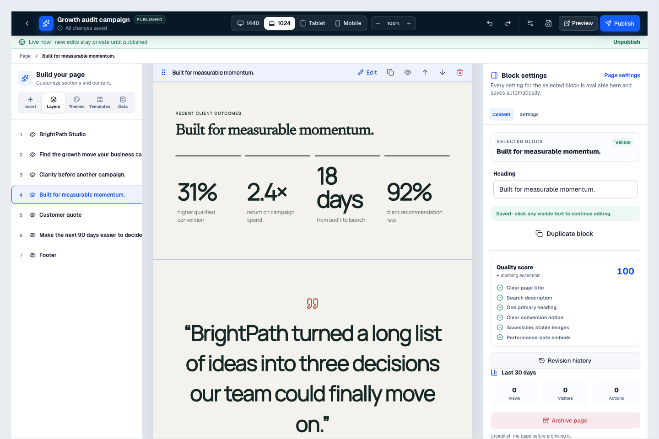
Task: Delete block with the red trash icon
Action: [460, 72]
